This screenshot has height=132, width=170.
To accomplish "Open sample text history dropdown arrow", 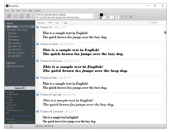I will tap(96, 16).
